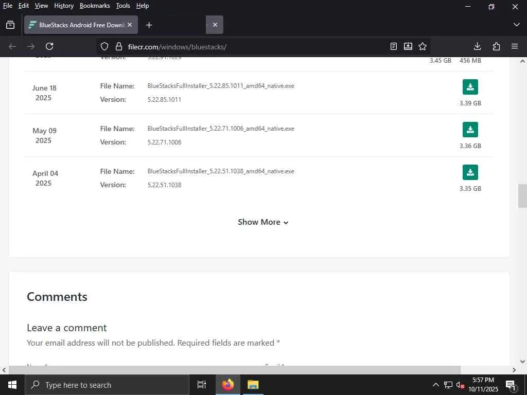
Task: Open the taskbar clock and date
Action: pyautogui.click(x=483, y=385)
